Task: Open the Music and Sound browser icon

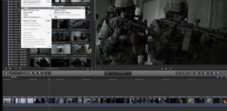Action: click(x=201, y=73)
